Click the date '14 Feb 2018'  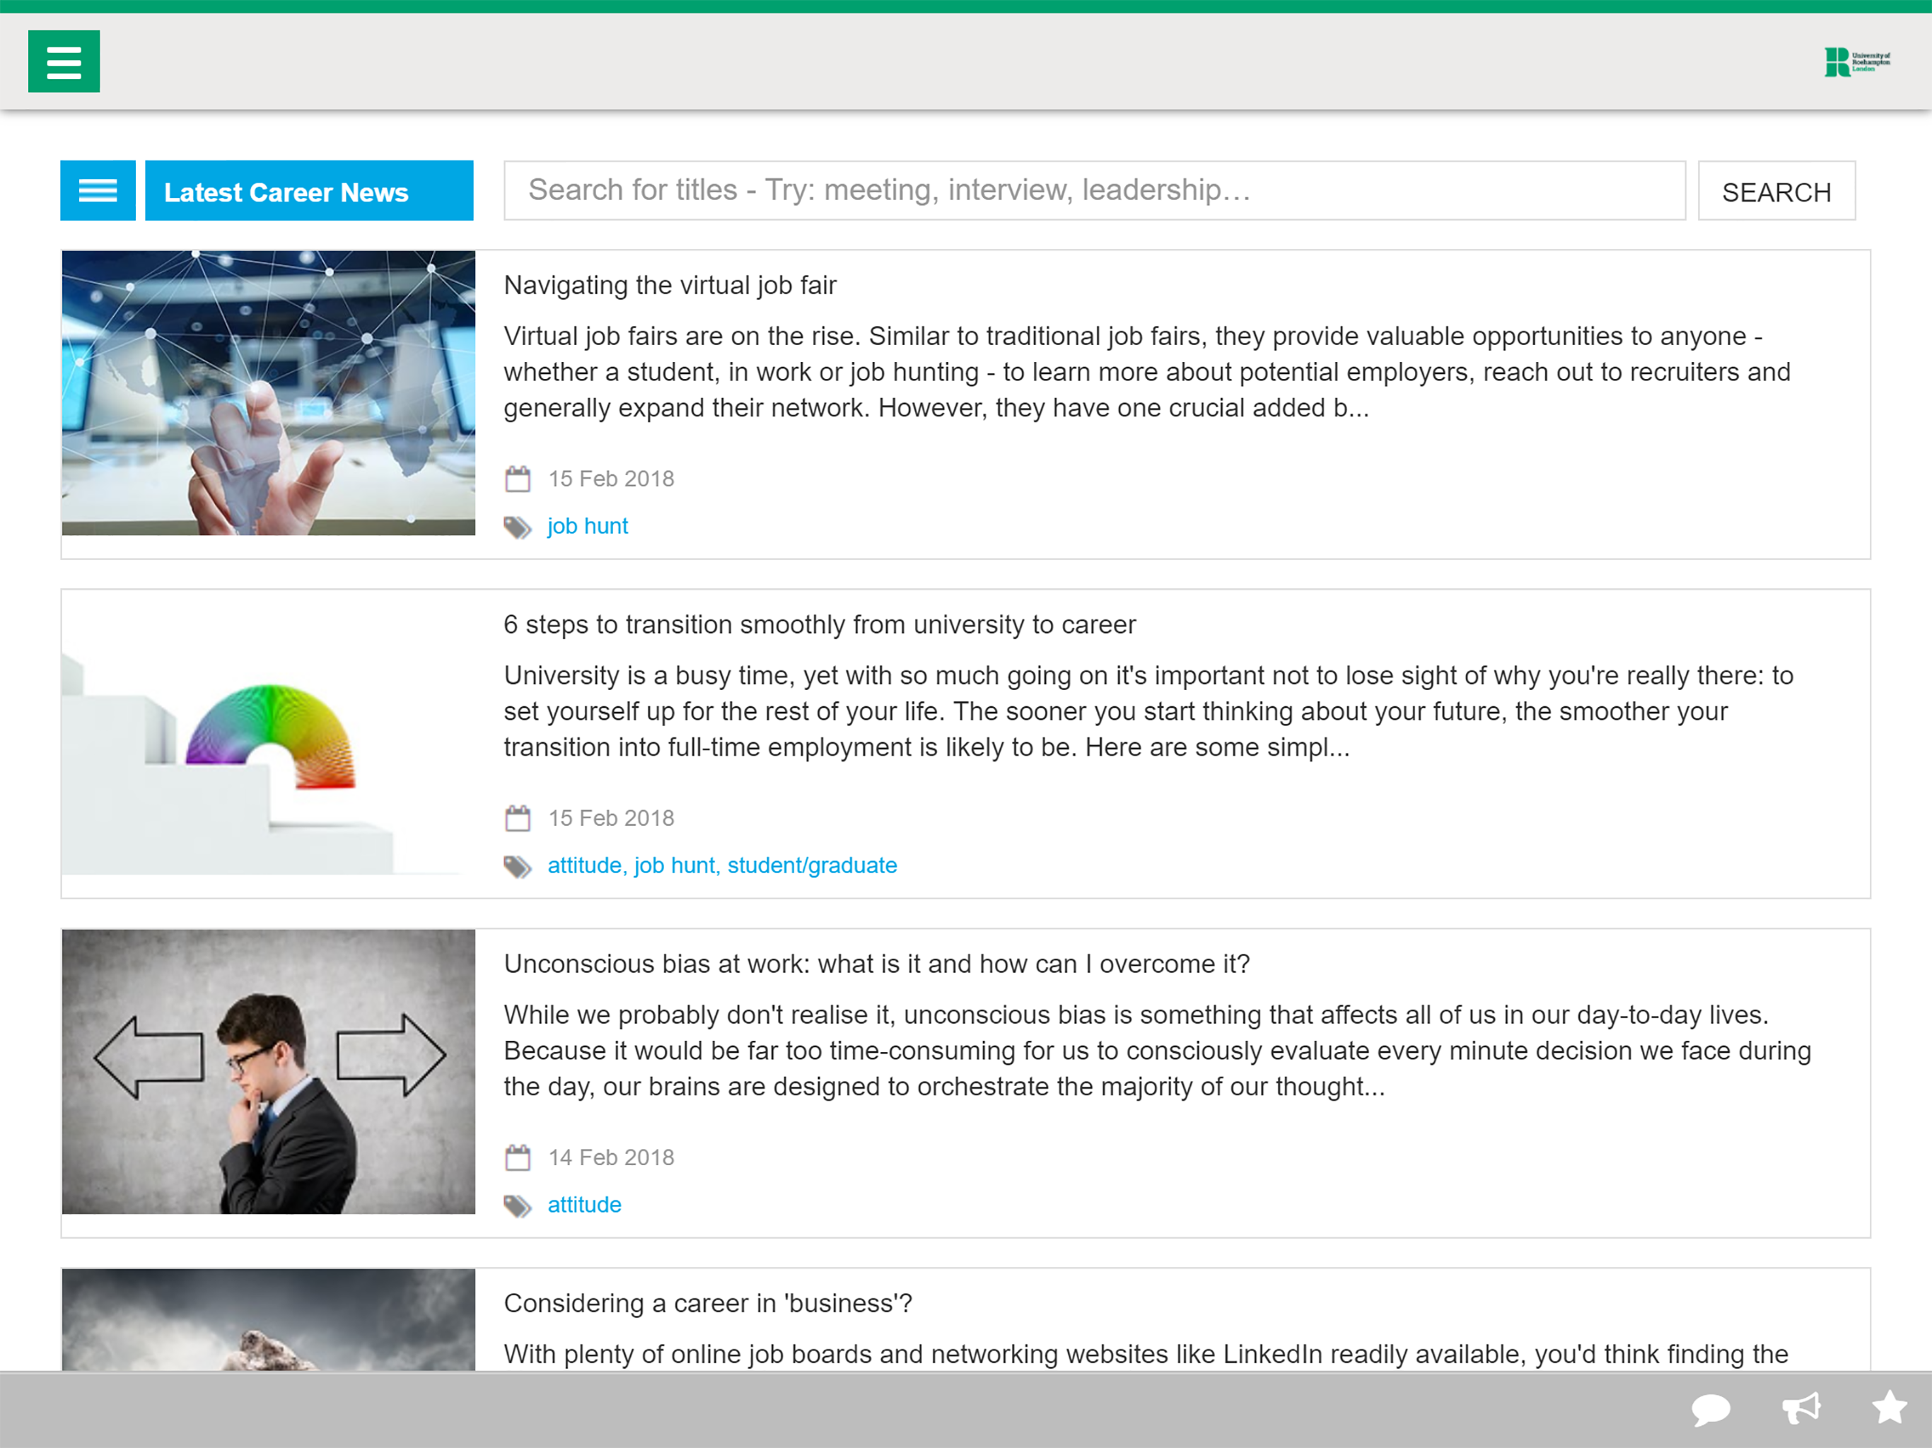coord(612,1157)
